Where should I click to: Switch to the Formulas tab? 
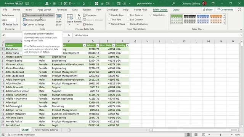pos(62,10)
